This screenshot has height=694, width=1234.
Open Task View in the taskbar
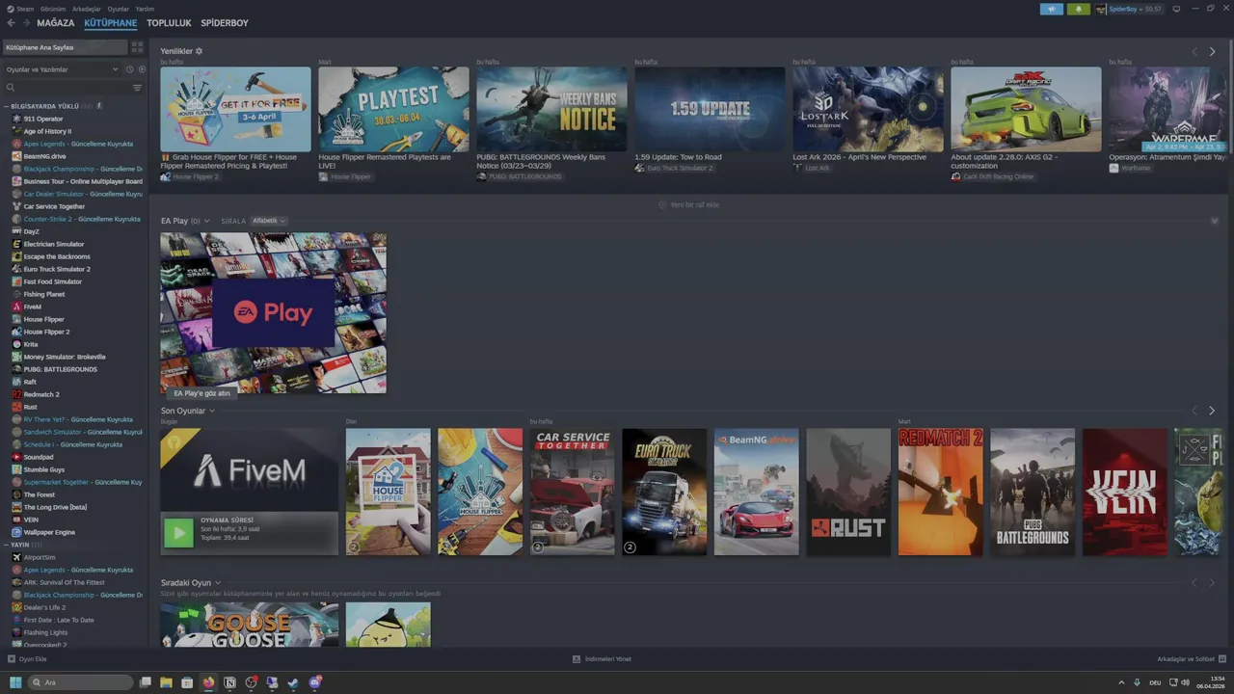pyautogui.click(x=146, y=682)
